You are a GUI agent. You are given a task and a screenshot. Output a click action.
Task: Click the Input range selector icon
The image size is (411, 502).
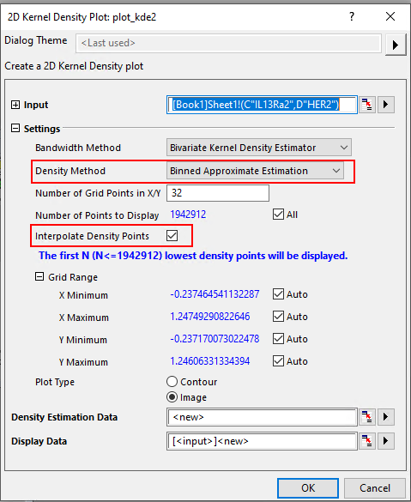coord(367,105)
